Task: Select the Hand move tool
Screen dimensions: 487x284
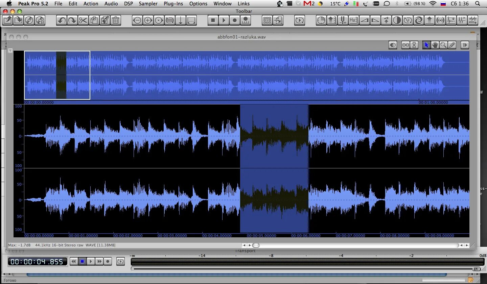Action: pos(435,45)
